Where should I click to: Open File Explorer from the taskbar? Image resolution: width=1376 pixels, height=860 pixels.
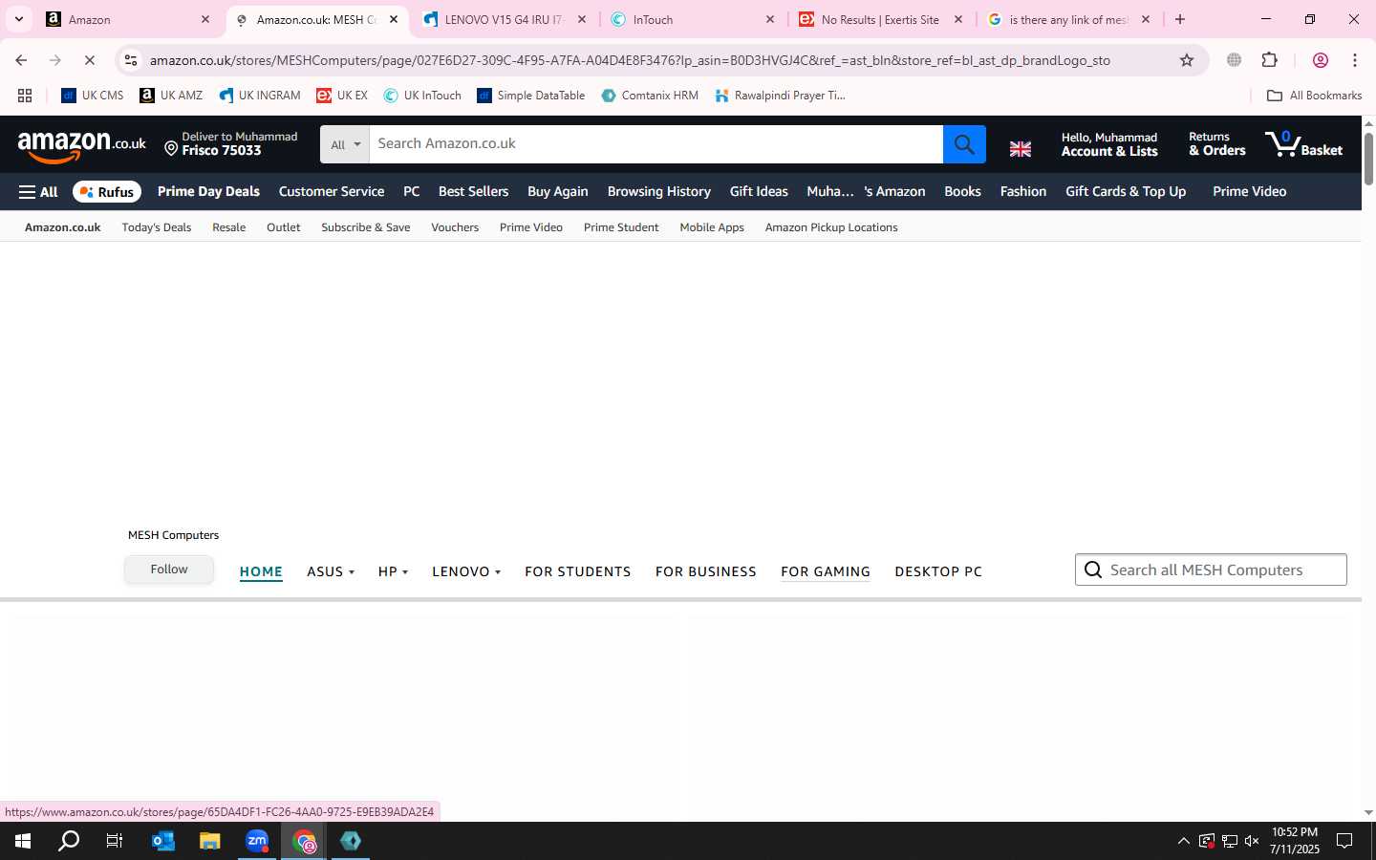(x=209, y=841)
